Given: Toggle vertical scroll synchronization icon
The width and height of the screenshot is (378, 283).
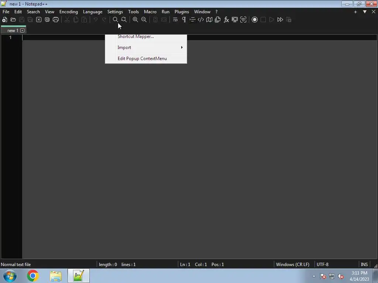Looking at the screenshot, I should 155,20.
